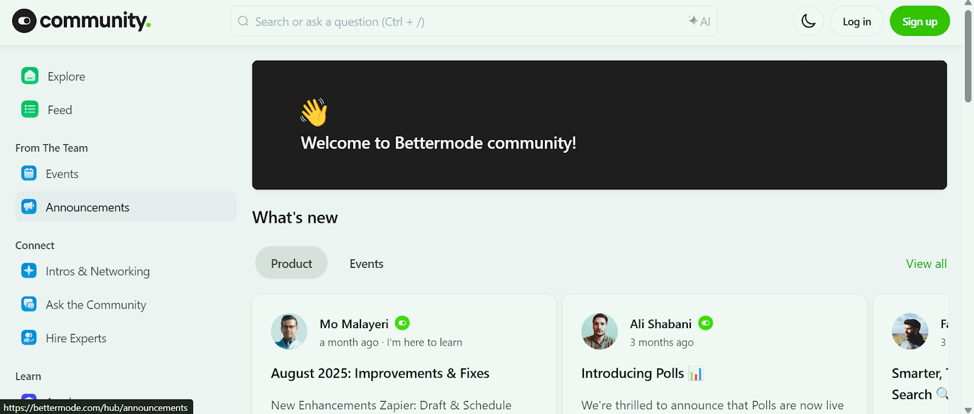The image size is (974, 414).
Task: Click Ali Shabani's avatar
Action: pyautogui.click(x=600, y=331)
